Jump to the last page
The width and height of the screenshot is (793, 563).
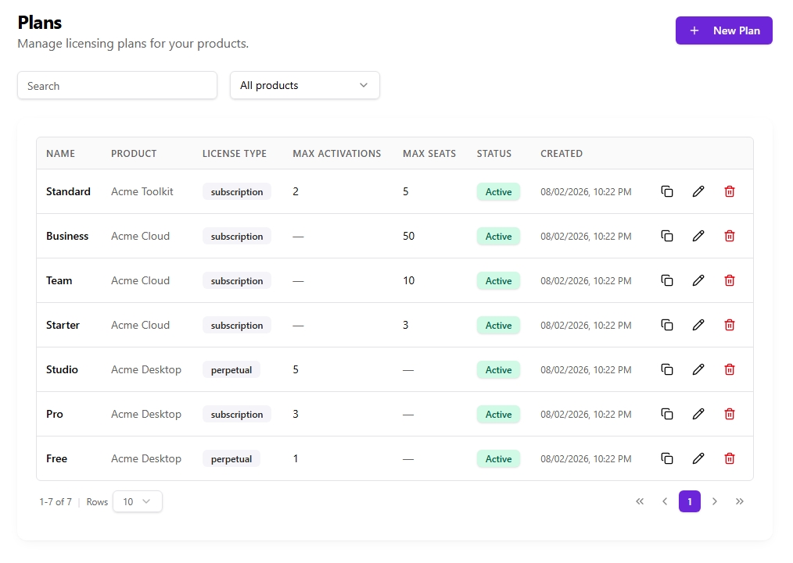(739, 501)
